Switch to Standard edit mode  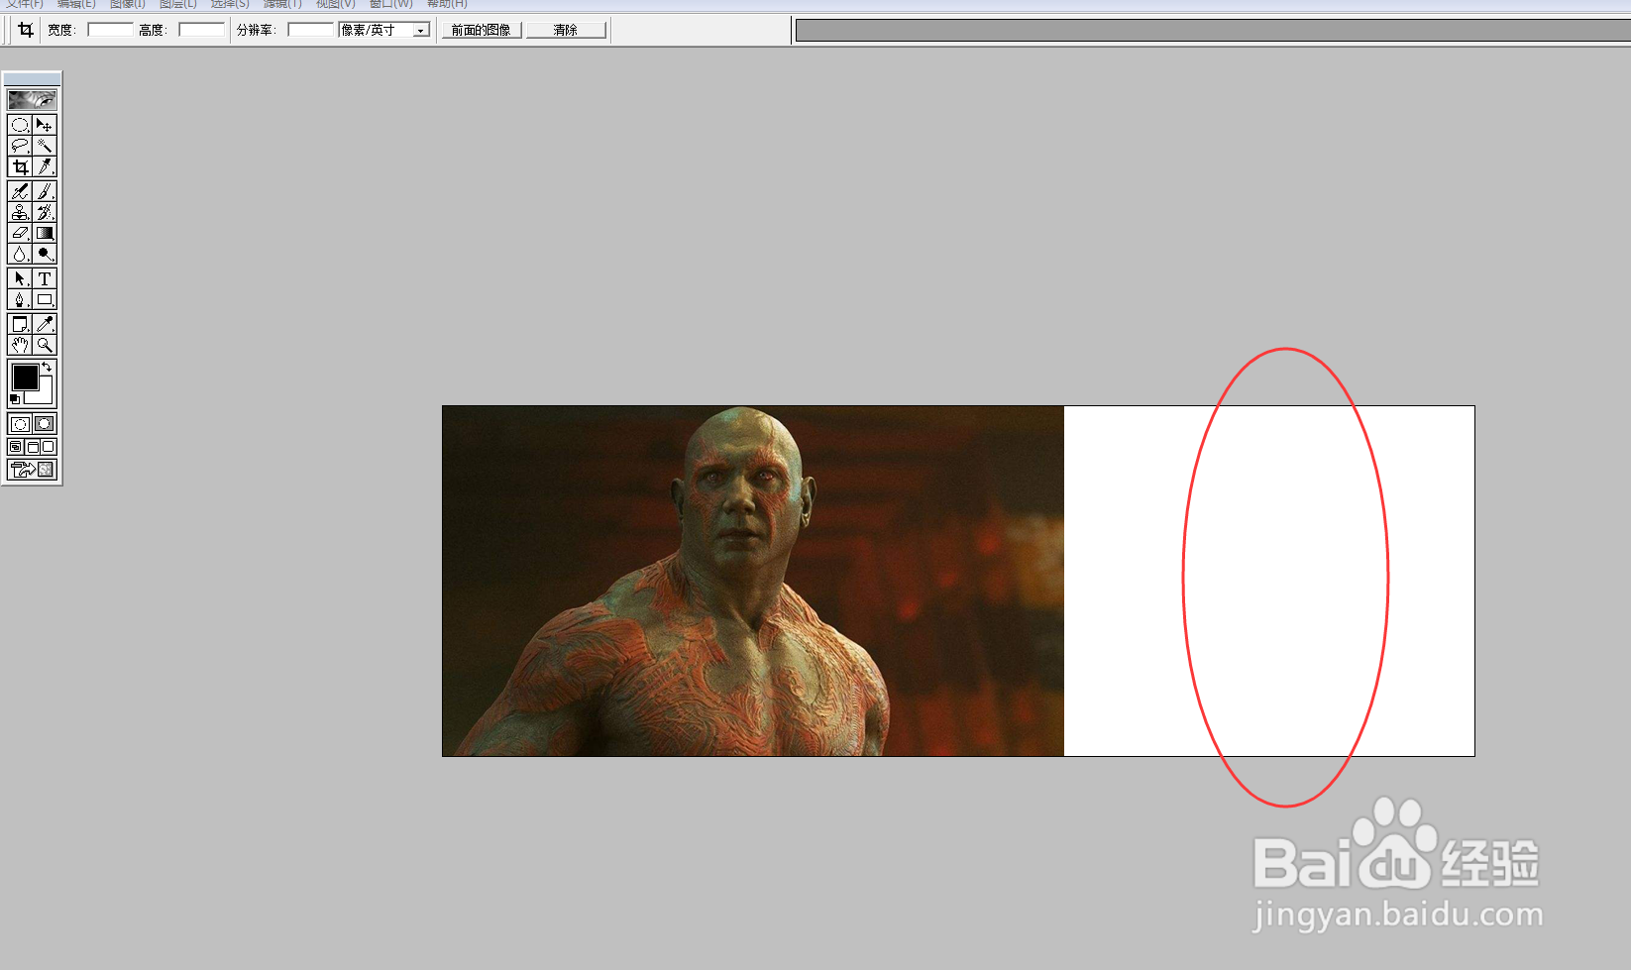point(20,424)
